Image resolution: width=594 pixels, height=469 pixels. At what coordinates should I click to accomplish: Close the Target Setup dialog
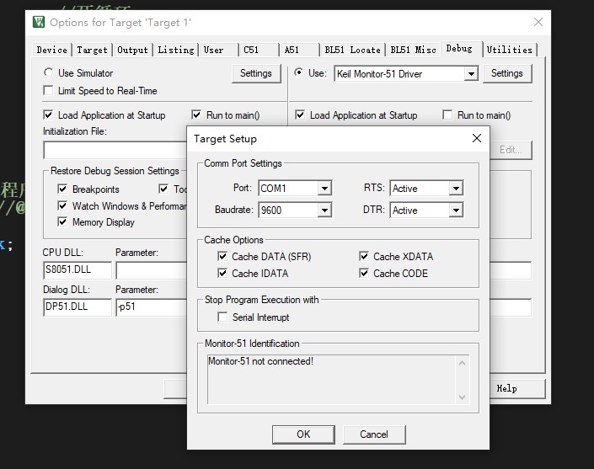pyautogui.click(x=476, y=138)
